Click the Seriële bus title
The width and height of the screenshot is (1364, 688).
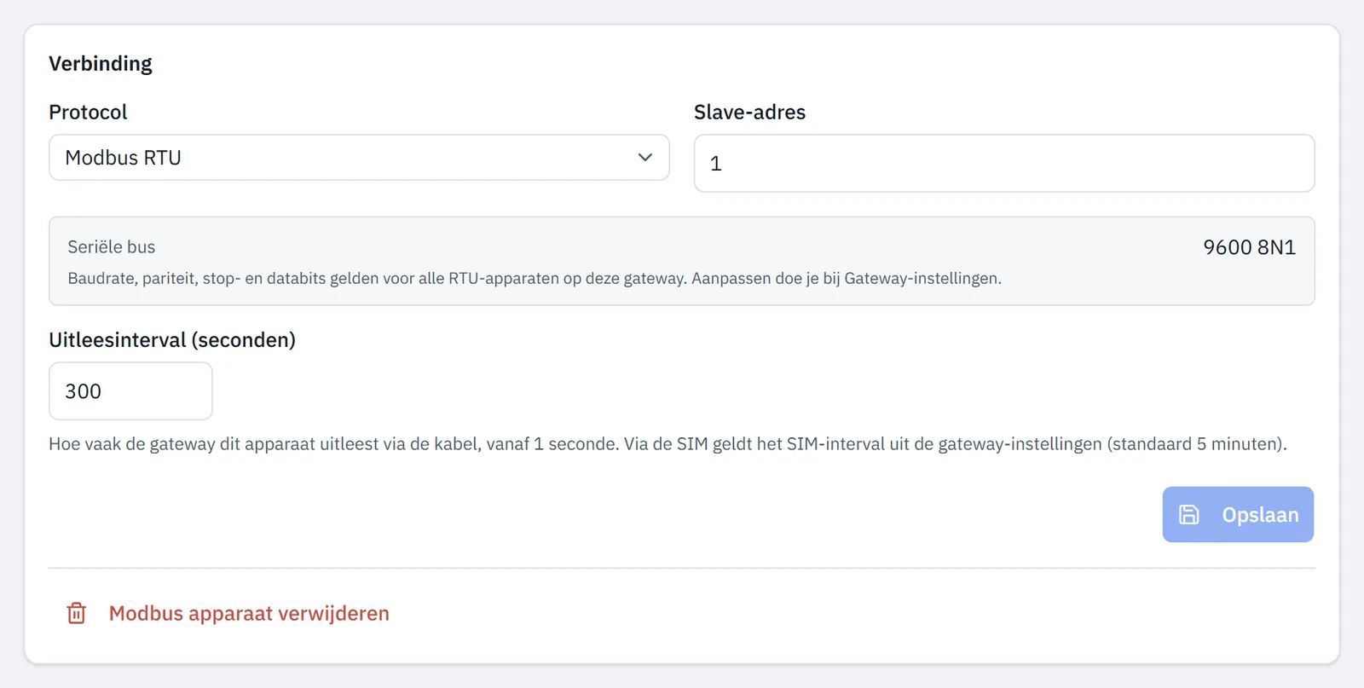(x=112, y=246)
